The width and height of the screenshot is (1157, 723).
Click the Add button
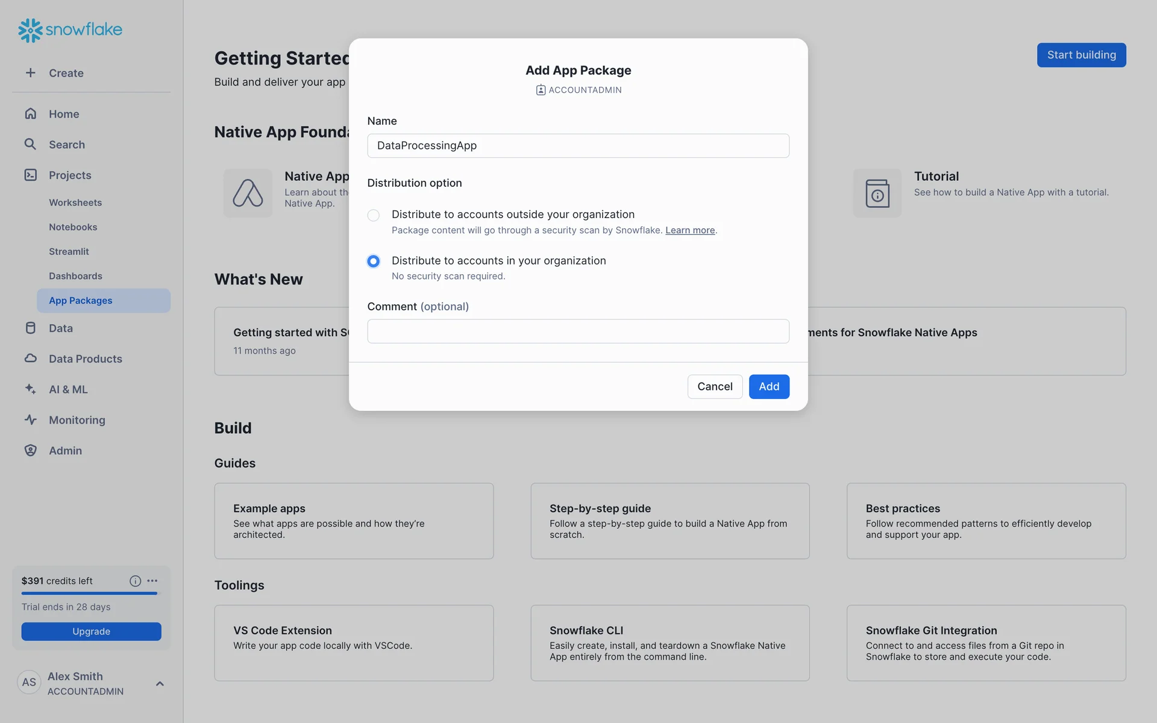click(x=769, y=387)
